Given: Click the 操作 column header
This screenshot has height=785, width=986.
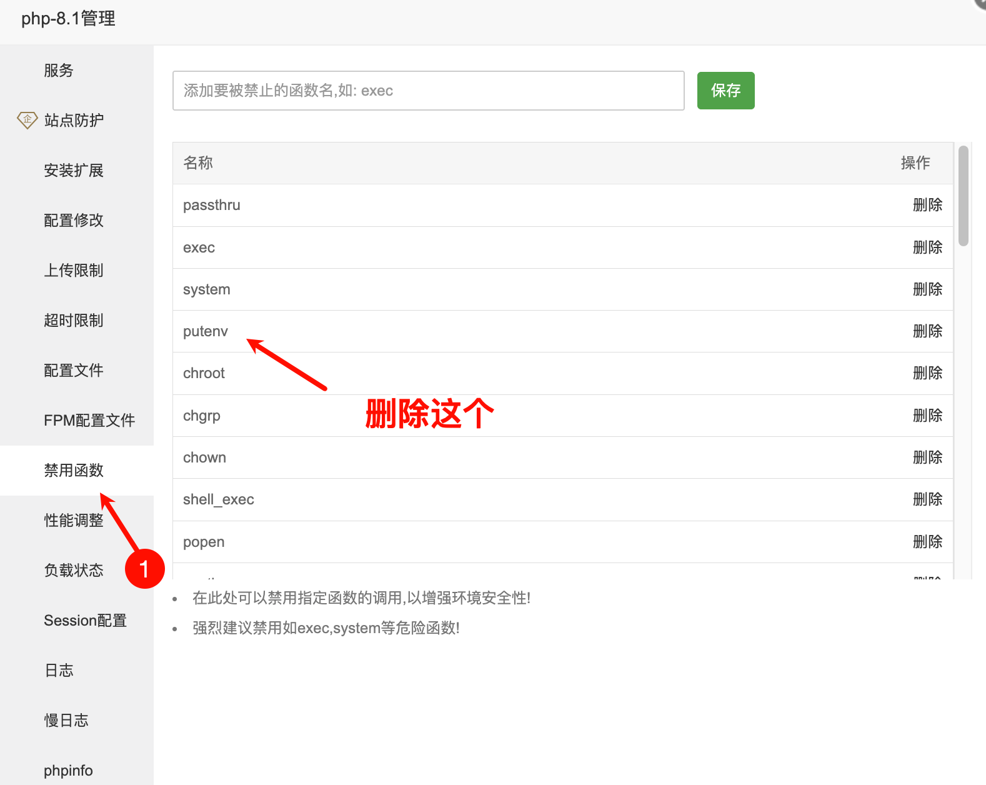Looking at the screenshot, I should click(x=915, y=163).
